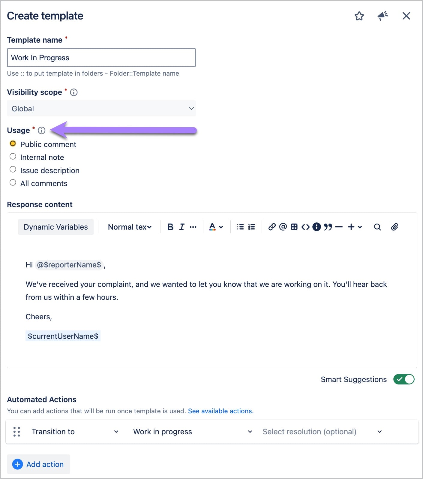Open the Visibility scope Global dropdown
The image size is (423, 479).
[101, 108]
